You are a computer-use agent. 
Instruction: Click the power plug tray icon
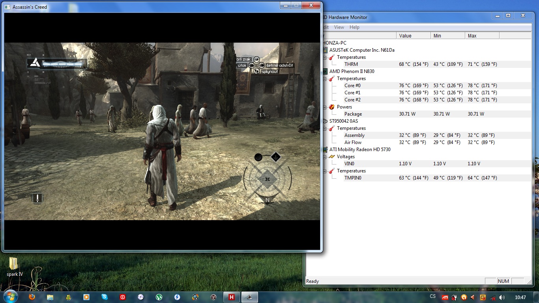coord(454,297)
